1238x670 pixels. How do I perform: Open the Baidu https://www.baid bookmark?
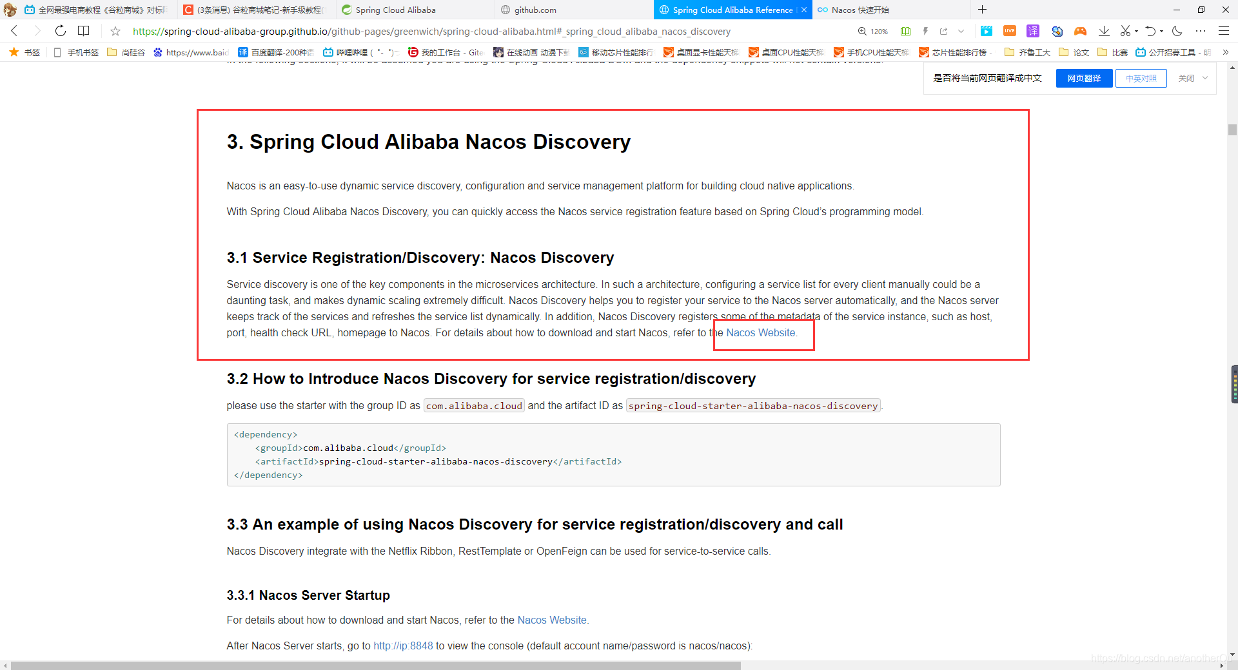(x=192, y=52)
